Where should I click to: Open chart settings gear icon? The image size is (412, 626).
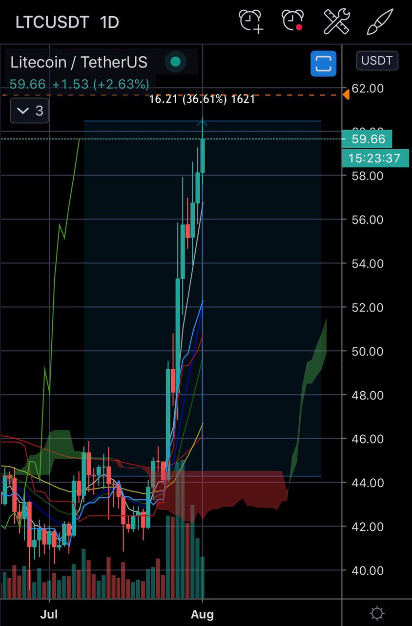coord(377,613)
